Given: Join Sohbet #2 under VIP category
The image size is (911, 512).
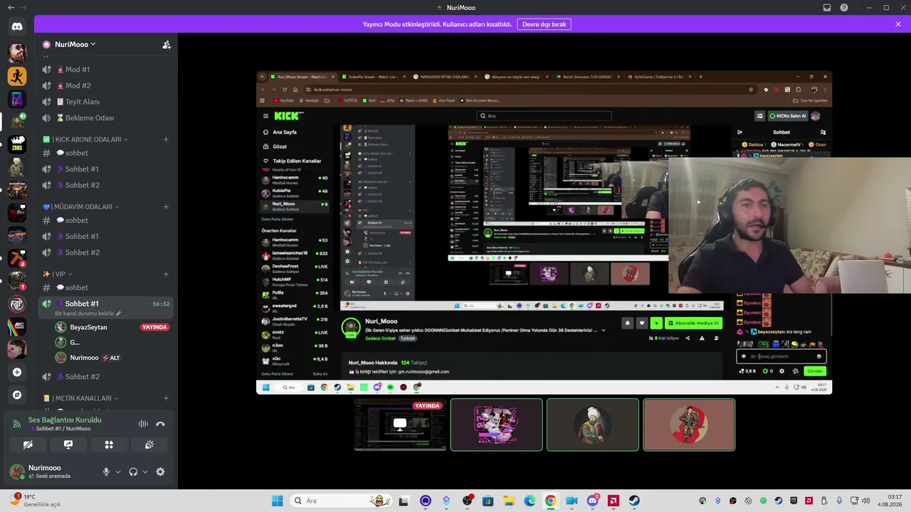Looking at the screenshot, I should click(x=106, y=377).
